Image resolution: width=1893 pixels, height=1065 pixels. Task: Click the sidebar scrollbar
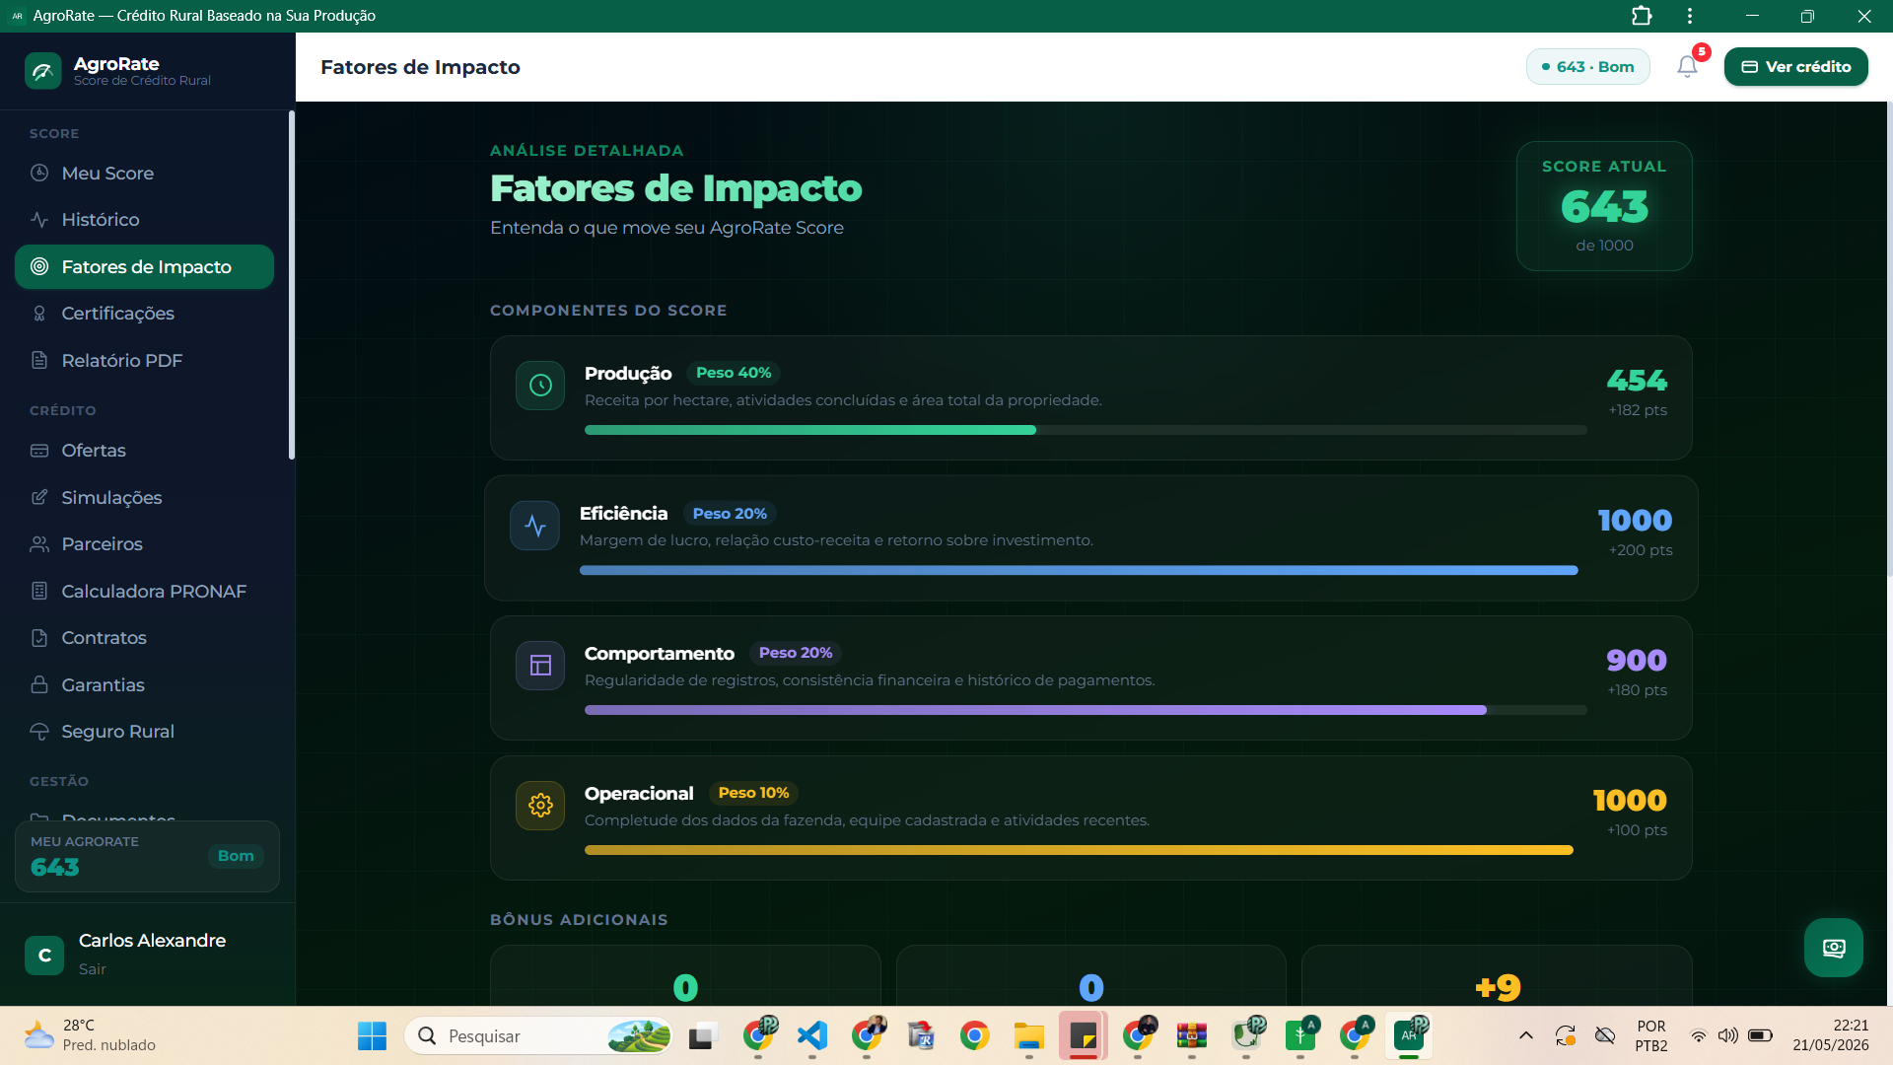pos(292,286)
